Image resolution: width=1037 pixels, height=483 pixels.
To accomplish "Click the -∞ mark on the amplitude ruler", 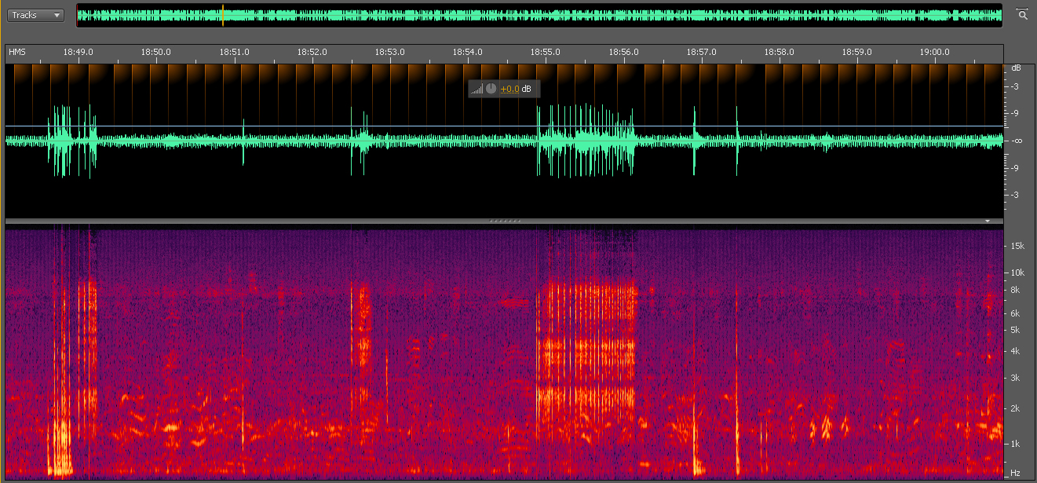I will click(1016, 141).
